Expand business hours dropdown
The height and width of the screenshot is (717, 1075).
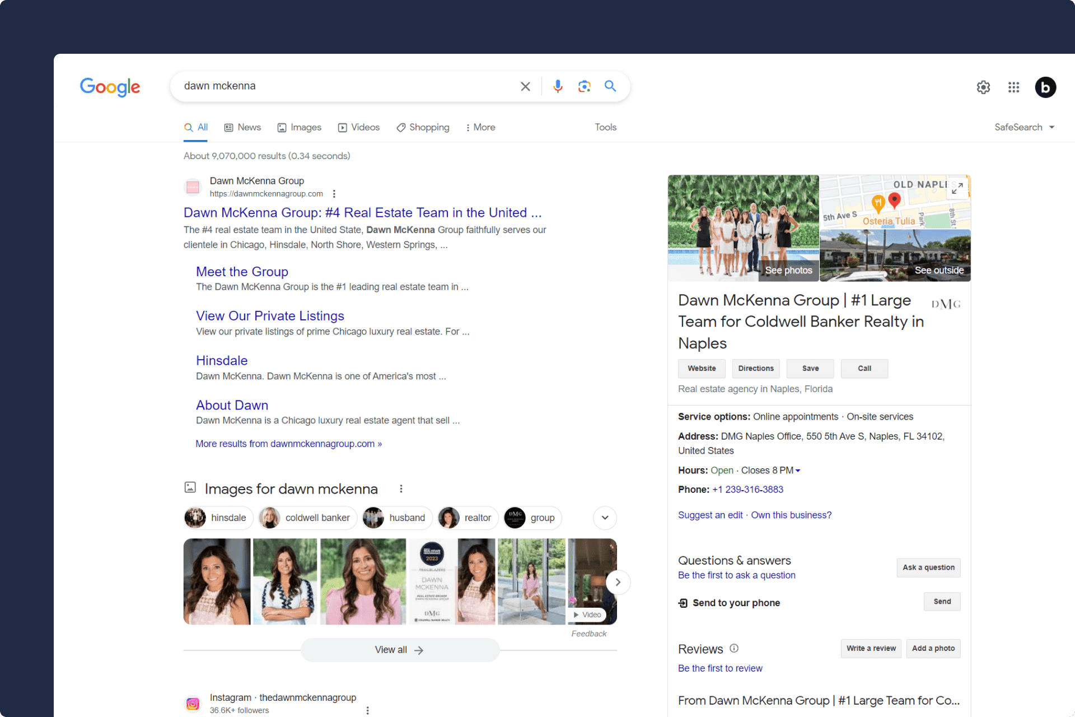click(798, 471)
